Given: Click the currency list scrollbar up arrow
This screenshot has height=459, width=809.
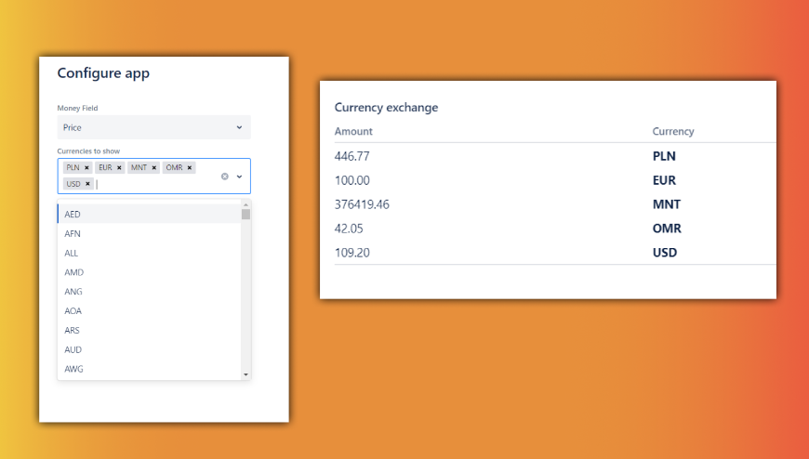Looking at the screenshot, I should (245, 204).
